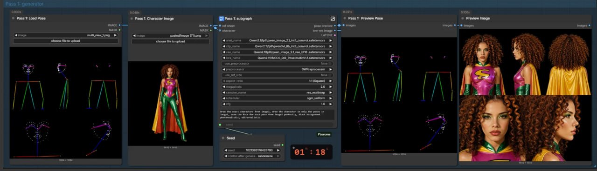Open the unet_name model dropdown
The height and width of the screenshot is (171, 597).
[x=277, y=40]
